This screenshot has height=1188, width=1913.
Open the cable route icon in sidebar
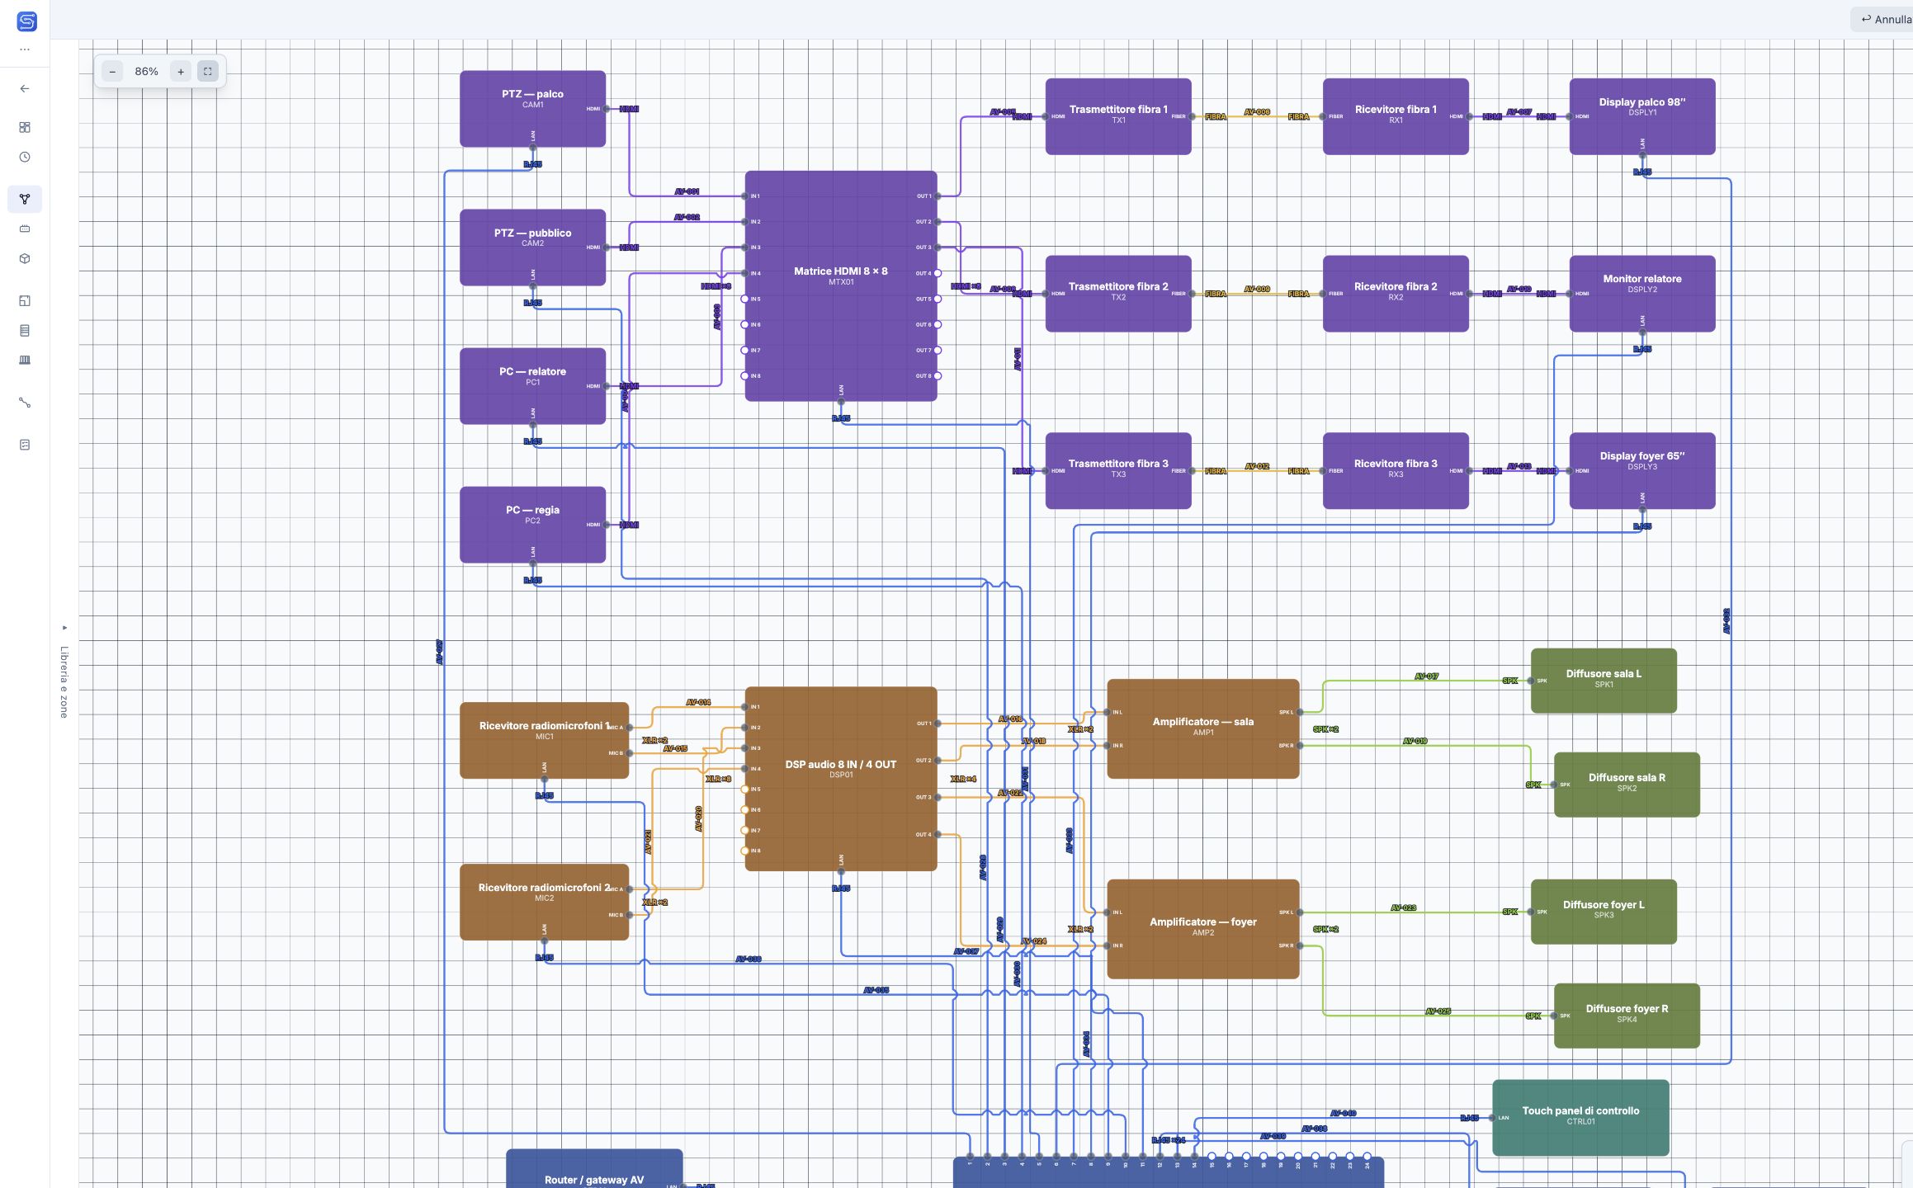click(25, 403)
